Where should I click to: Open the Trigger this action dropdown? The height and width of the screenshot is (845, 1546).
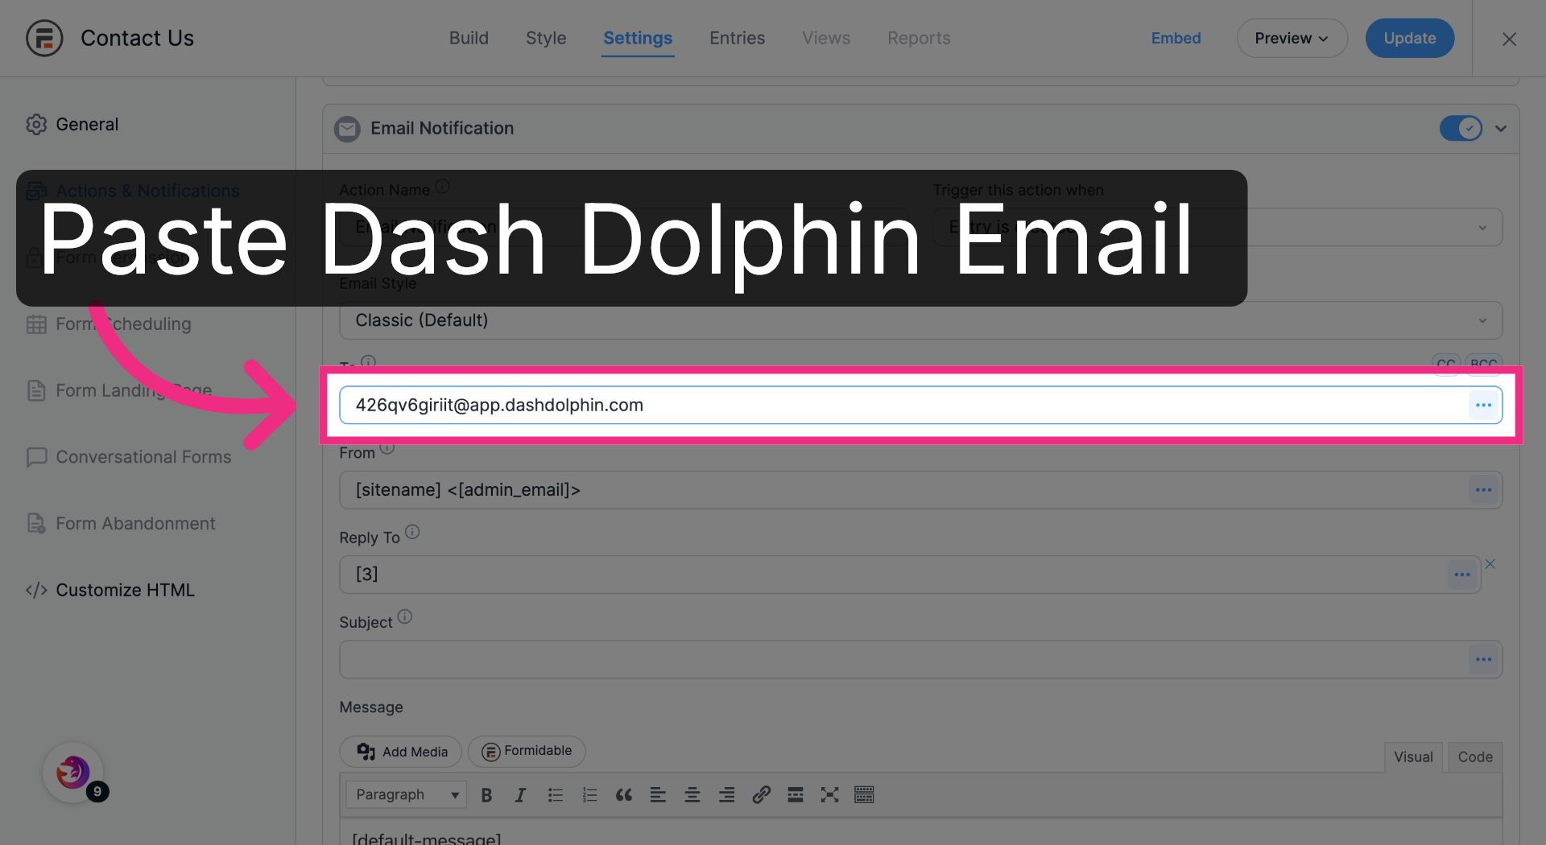1217,227
